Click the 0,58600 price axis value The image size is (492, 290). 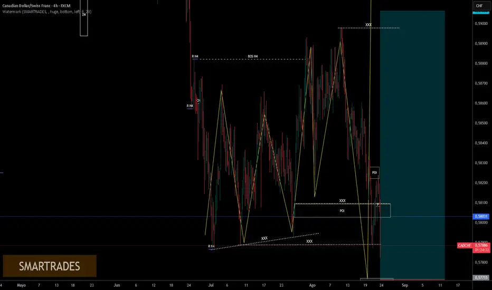[x=481, y=103]
